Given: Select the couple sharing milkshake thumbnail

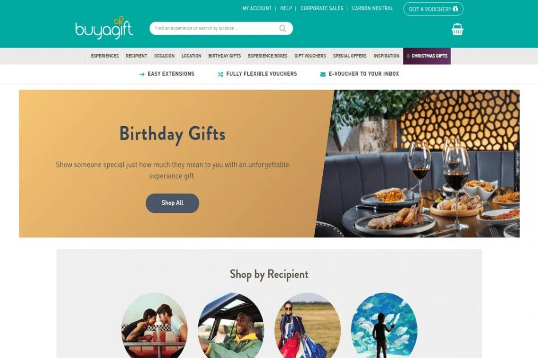Looking at the screenshot, I should point(154,325).
